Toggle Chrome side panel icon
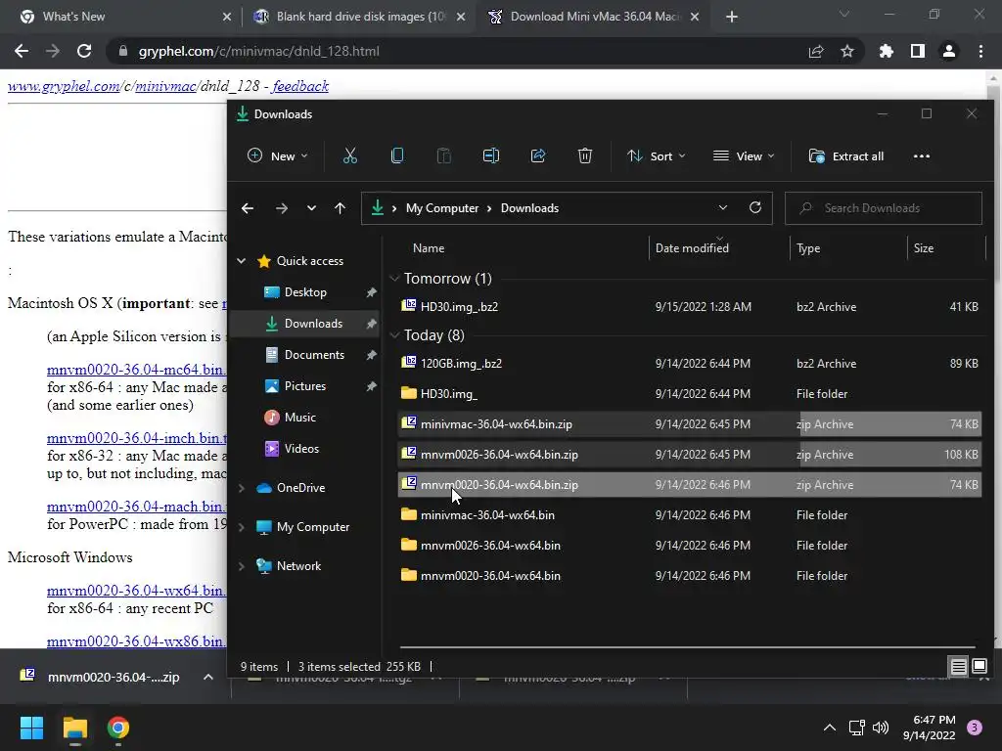Image resolution: width=1002 pixels, height=751 pixels. [x=917, y=51]
